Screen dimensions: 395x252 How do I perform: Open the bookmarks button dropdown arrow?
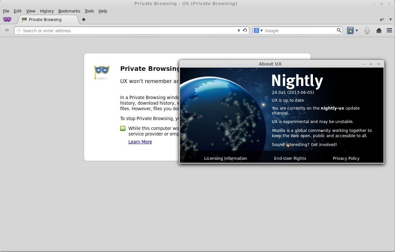[x=357, y=31]
